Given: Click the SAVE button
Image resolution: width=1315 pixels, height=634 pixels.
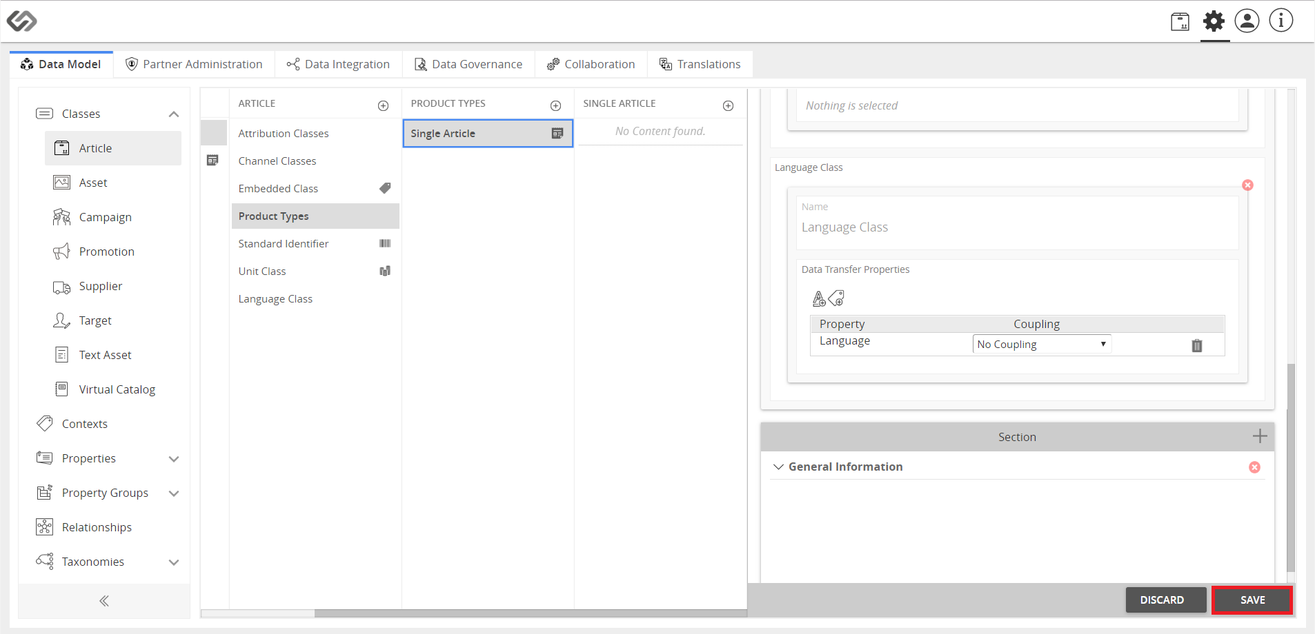Looking at the screenshot, I should click(x=1252, y=600).
